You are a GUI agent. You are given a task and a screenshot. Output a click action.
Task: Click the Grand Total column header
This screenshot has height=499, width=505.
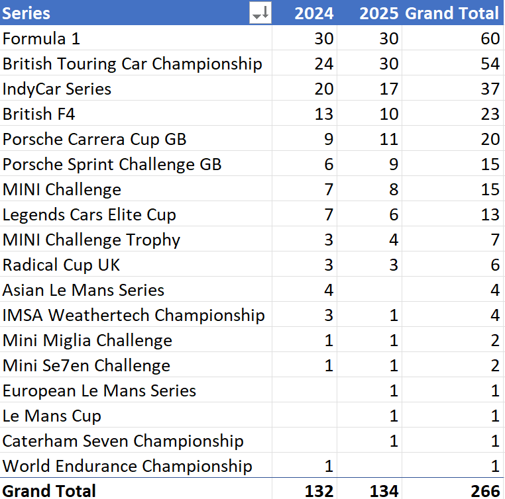tap(452, 13)
